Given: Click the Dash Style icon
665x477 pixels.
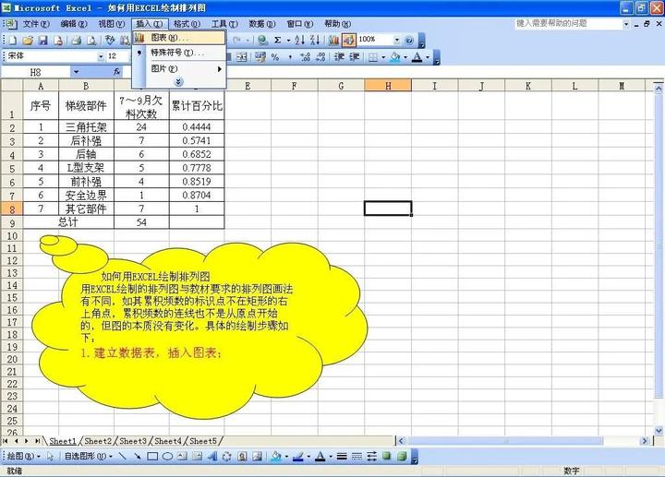Looking at the screenshot, I should coord(357,457).
